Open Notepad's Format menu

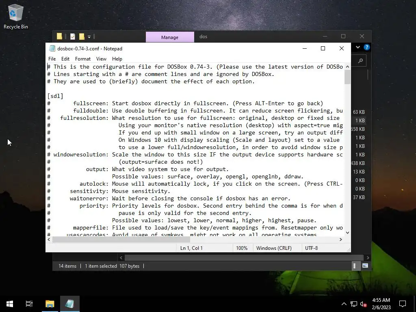pyautogui.click(x=83, y=59)
